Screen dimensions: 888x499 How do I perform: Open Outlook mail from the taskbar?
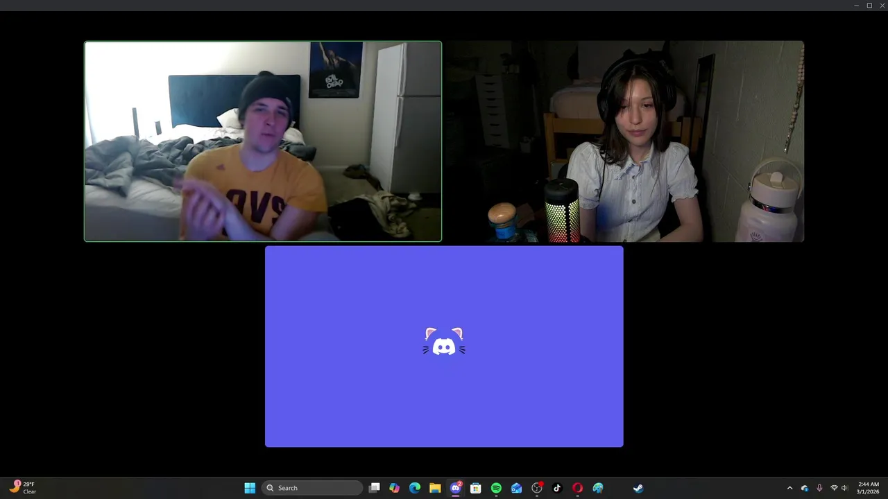[516, 488]
